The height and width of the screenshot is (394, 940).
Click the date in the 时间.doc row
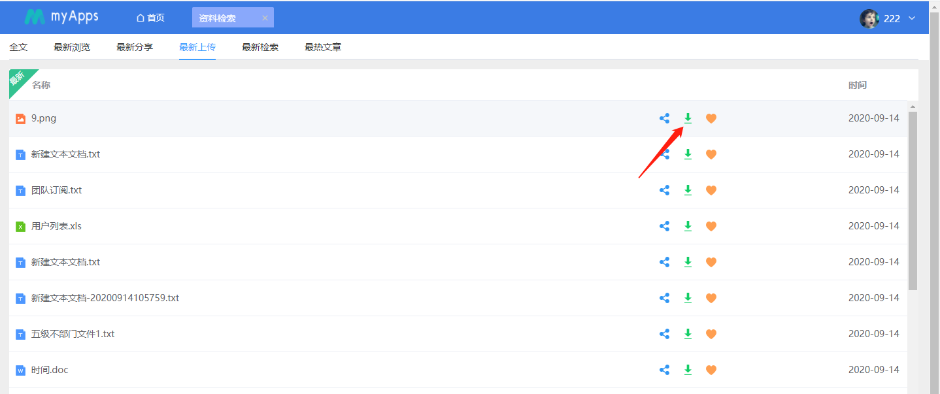tap(874, 370)
